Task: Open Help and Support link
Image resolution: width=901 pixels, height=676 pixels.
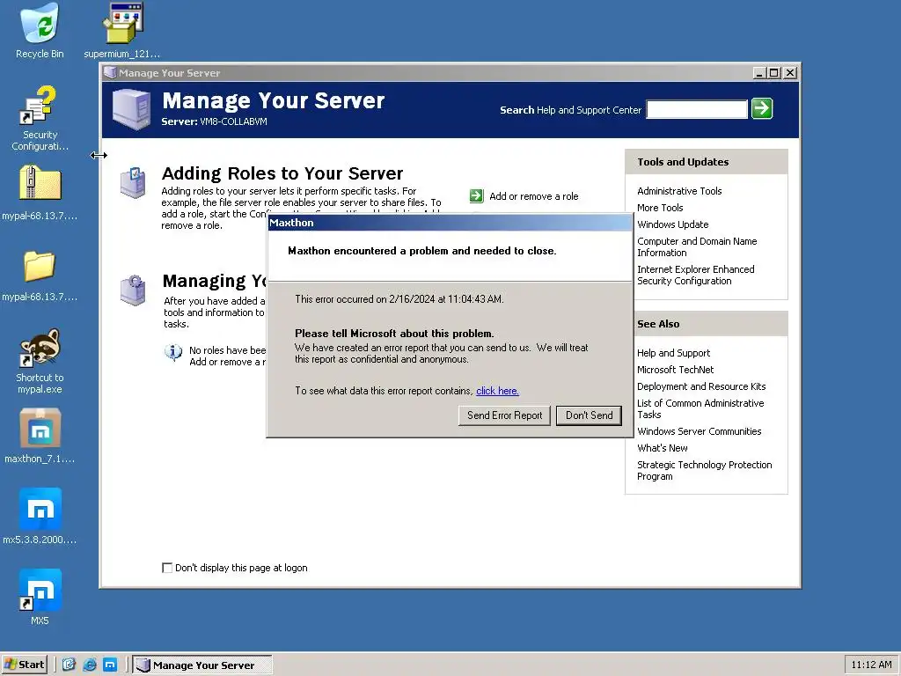Action: click(x=673, y=353)
